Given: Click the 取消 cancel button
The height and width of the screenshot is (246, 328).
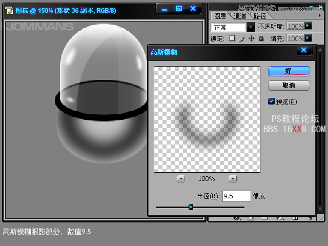Looking at the screenshot, I should (289, 86).
